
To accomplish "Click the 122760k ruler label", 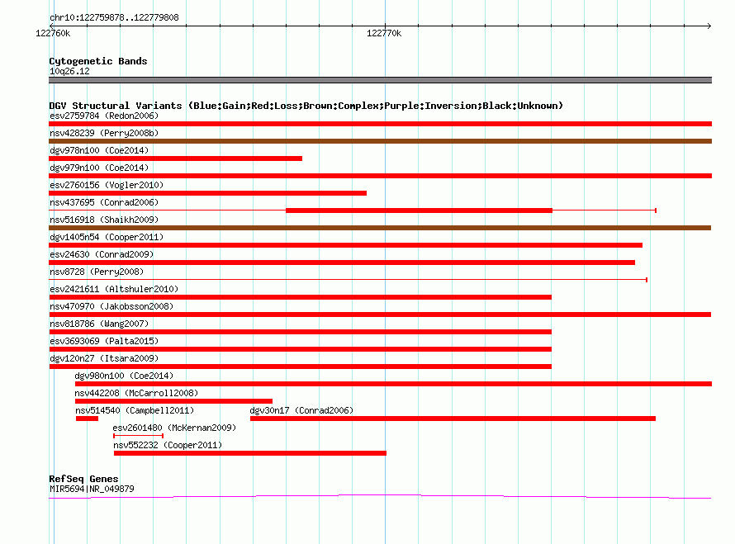I will click(x=53, y=33).
